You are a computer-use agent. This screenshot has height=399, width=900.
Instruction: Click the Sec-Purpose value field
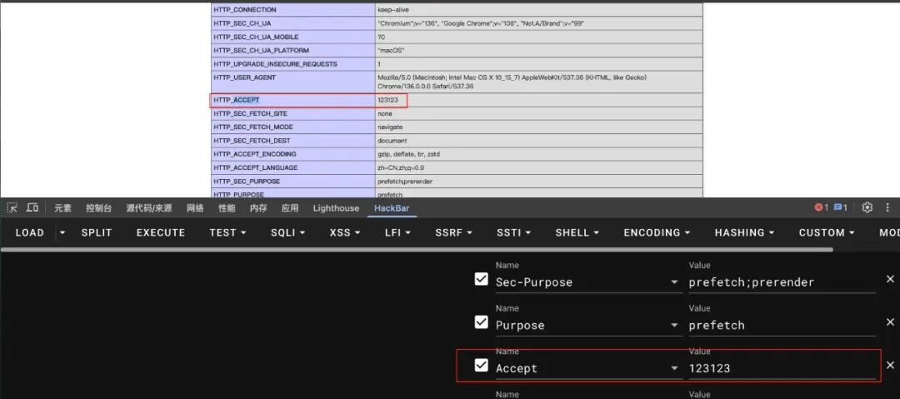(782, 282)
